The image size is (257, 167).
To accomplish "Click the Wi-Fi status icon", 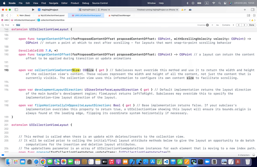I will [214, 3].
